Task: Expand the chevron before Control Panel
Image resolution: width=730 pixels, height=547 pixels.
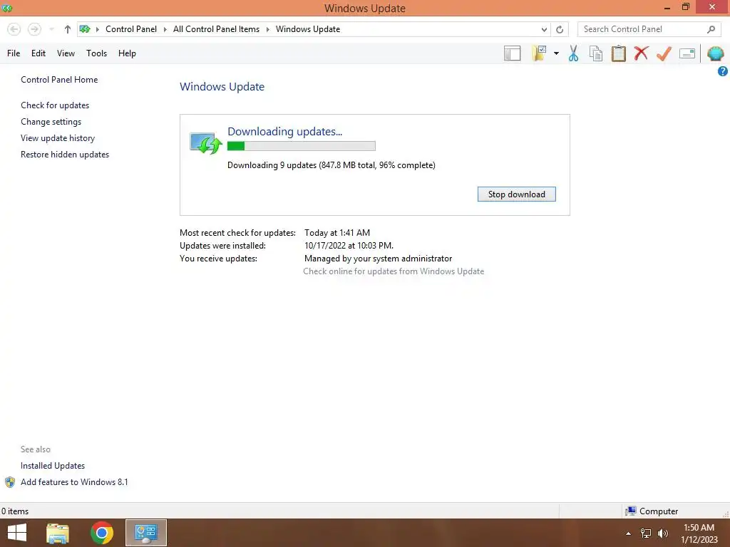Action: pyautogui.click(x=98, y=29)
